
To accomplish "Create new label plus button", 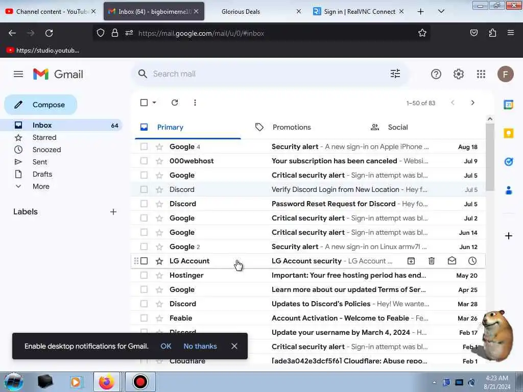I will click(x=113, y=212).
